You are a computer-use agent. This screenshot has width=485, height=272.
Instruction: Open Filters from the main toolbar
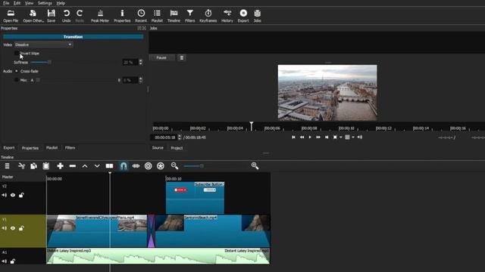tap(190, 16)
